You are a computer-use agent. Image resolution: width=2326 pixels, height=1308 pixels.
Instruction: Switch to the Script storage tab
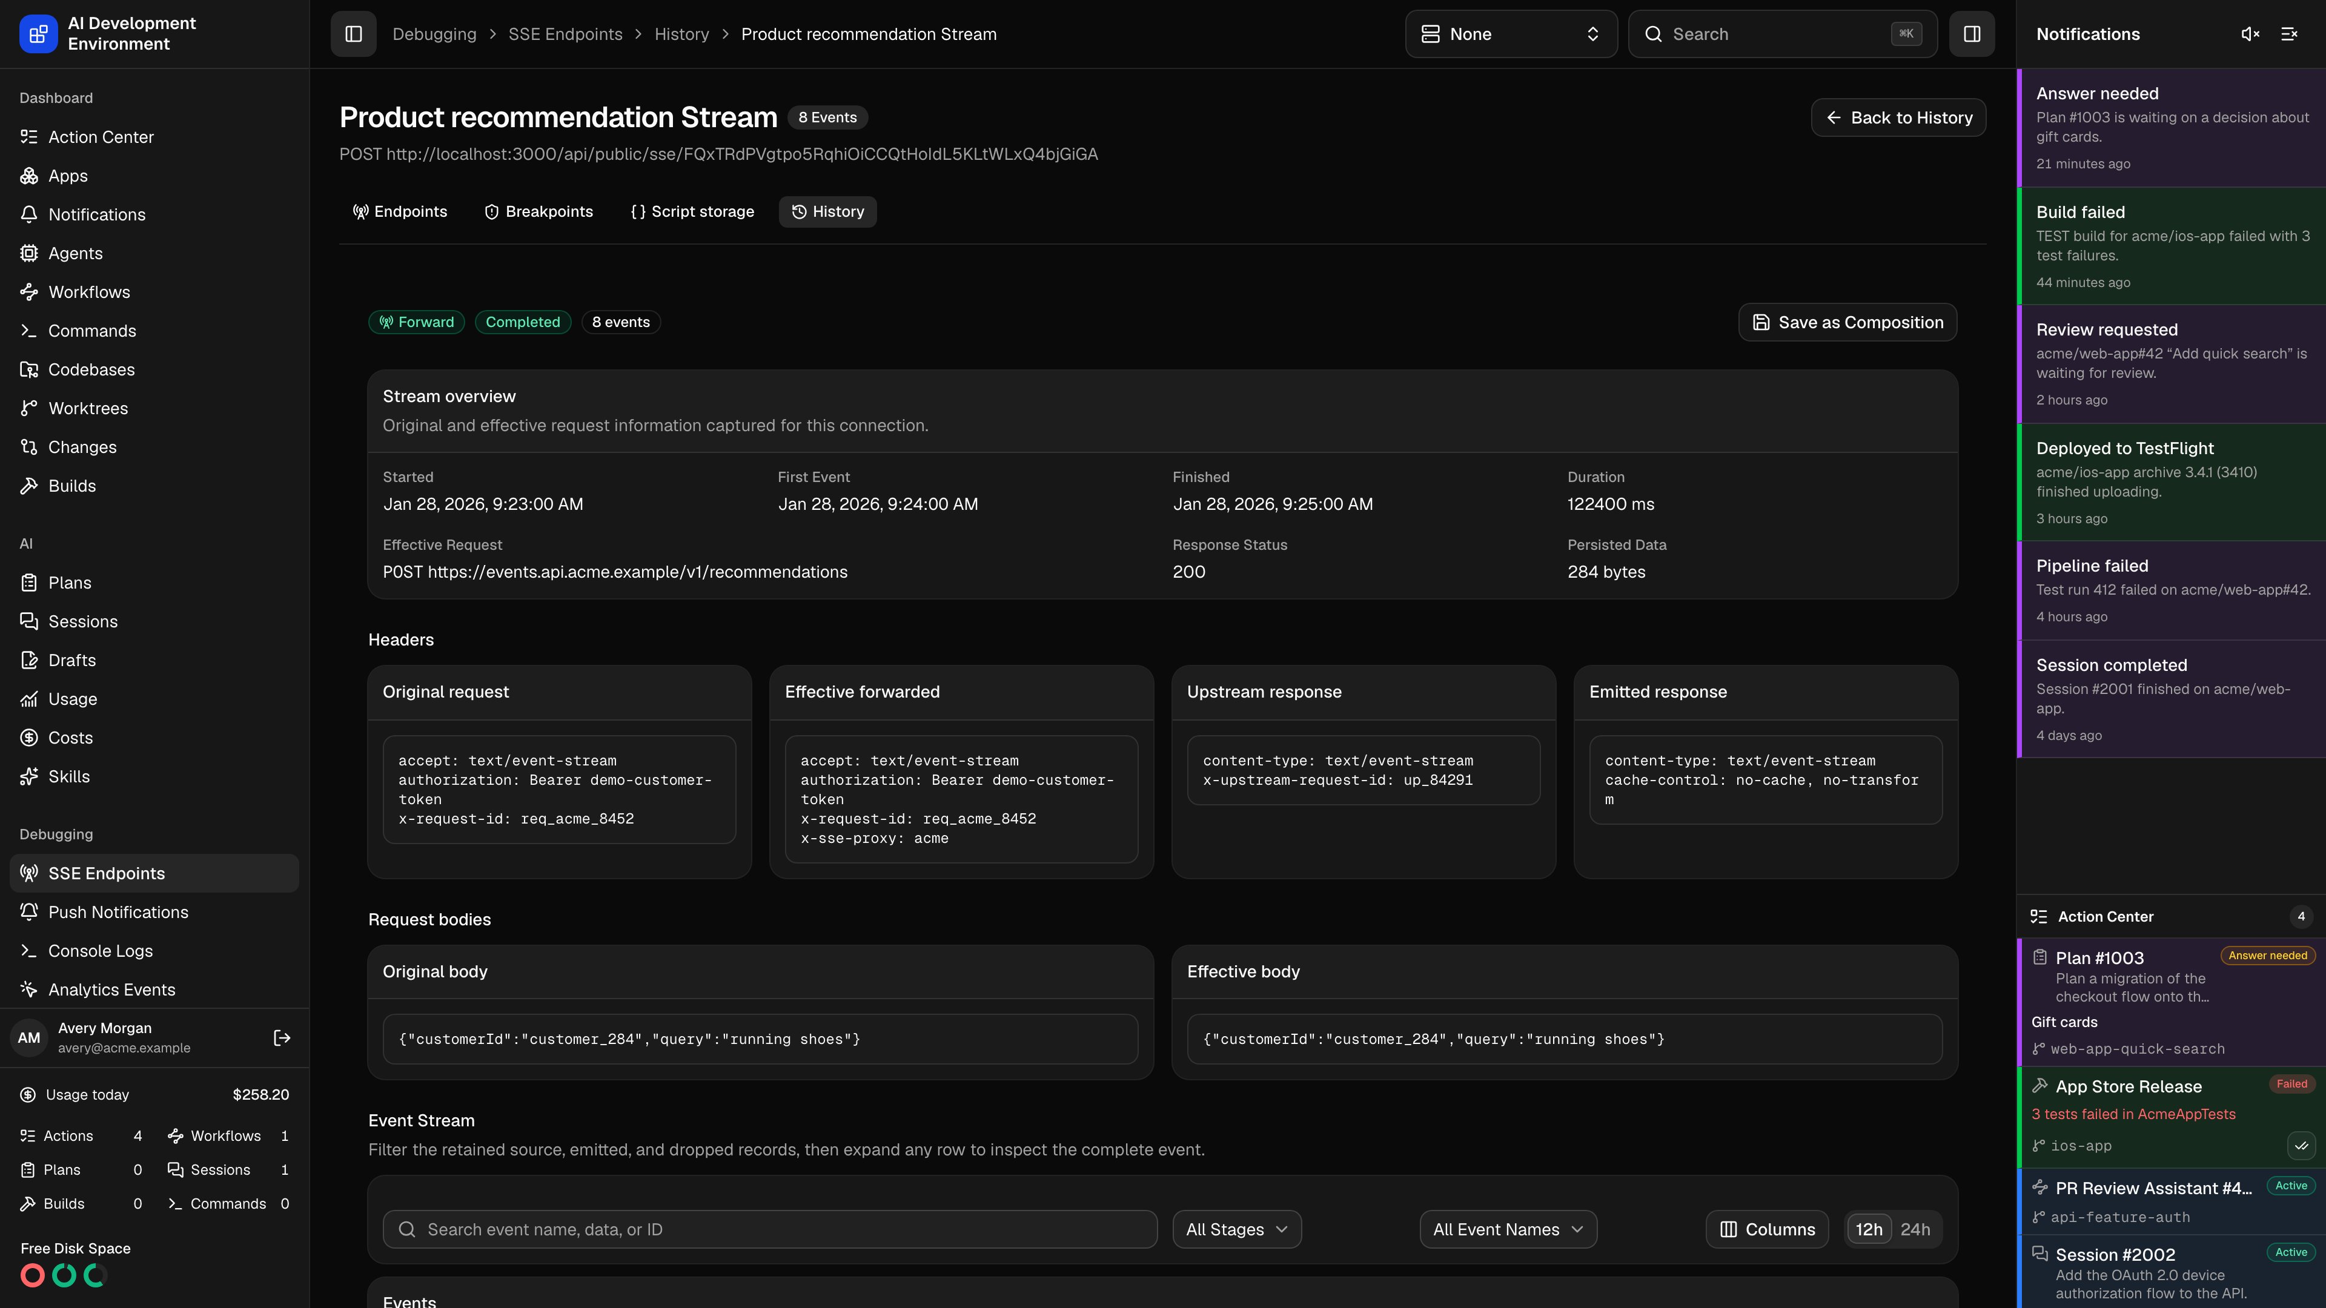[692, 212]
